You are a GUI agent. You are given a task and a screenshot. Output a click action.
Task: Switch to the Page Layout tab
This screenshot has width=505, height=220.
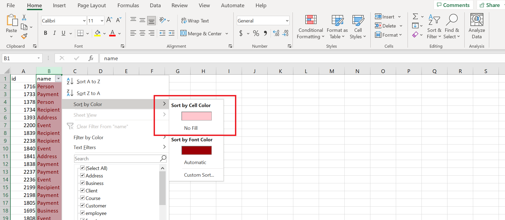pyautogui.click(x=92, y=5)
